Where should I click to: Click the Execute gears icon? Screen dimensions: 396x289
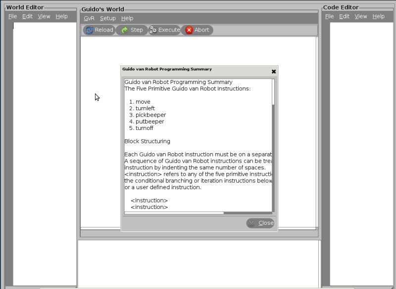153,30
